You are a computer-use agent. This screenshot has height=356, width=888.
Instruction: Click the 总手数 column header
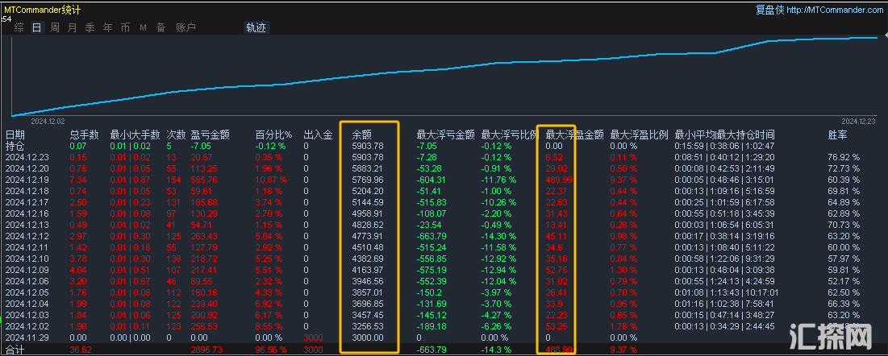(x=85, y=135)
